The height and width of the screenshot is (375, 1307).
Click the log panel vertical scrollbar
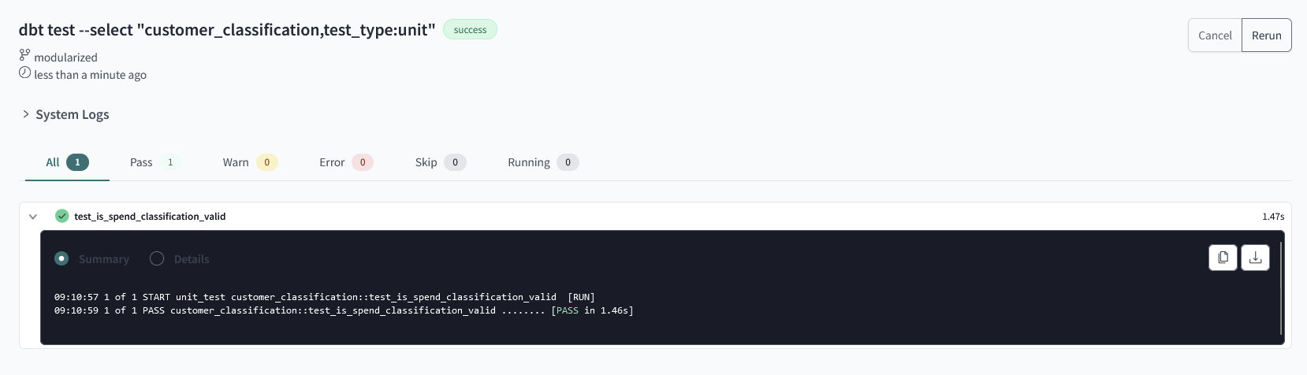tap(1281, 288)
